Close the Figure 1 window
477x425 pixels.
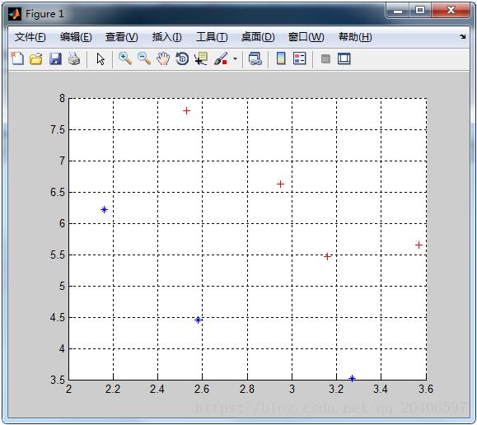(451, 11)
